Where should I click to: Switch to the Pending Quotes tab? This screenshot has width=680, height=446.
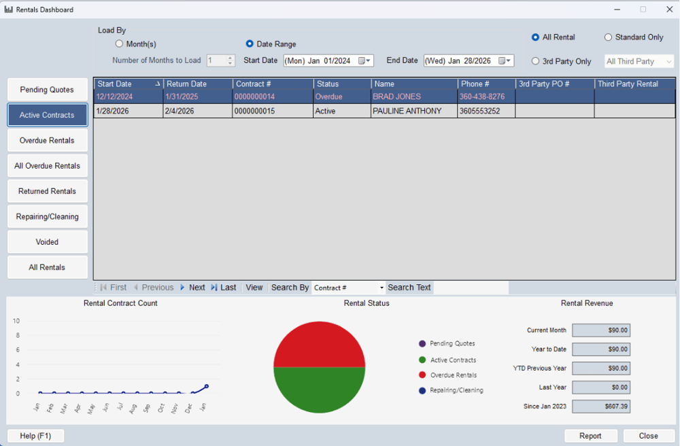coord(48,90)
